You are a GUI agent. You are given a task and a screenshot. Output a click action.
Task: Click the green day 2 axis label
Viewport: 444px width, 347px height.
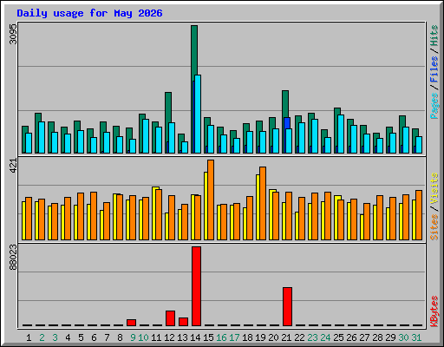(x=42, y=337)
